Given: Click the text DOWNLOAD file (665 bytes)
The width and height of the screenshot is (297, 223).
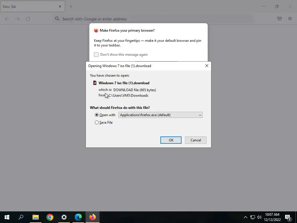Looking at the screenshot, I should click(135, 90).
